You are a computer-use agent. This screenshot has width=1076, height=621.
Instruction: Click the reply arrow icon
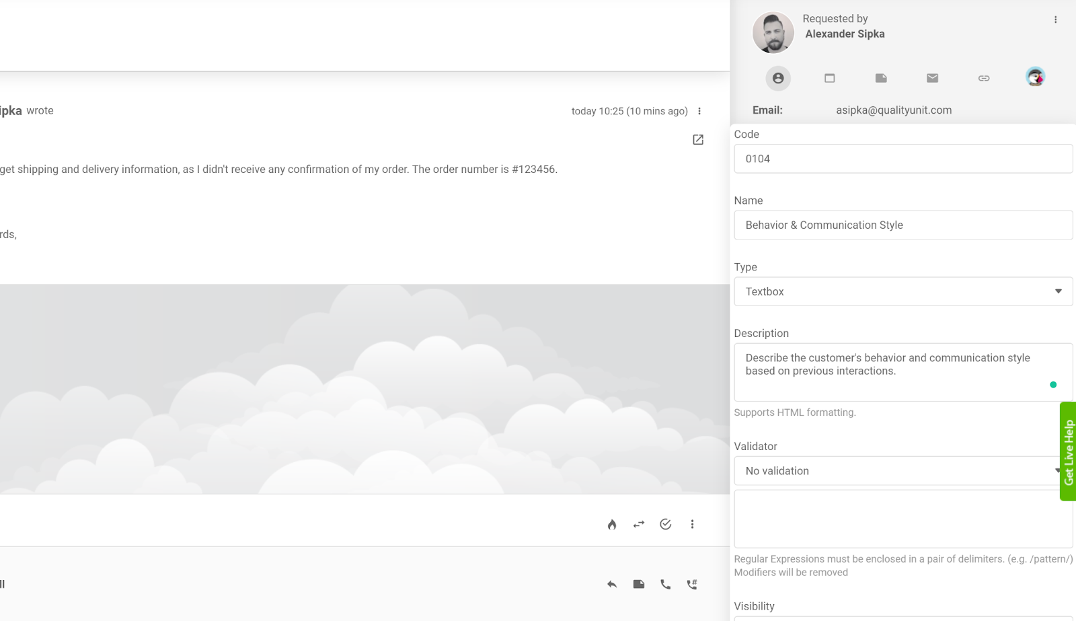[611, 584]
